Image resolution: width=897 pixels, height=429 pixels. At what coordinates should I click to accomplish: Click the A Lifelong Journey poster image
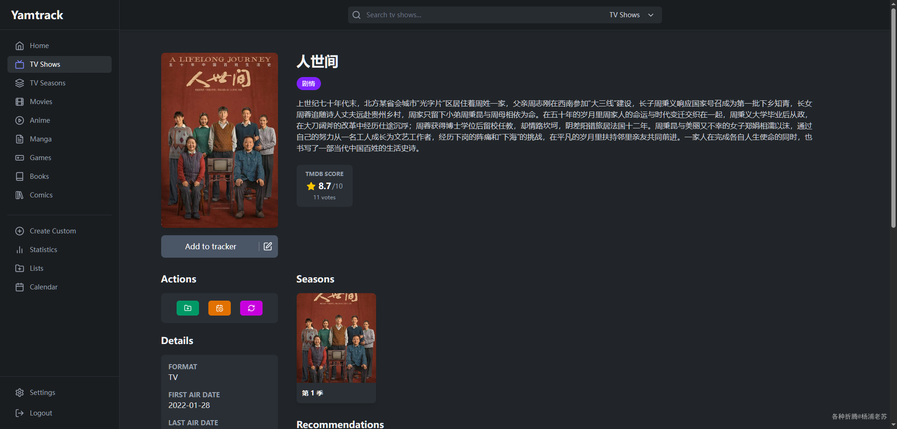click(x=220, y=140)
